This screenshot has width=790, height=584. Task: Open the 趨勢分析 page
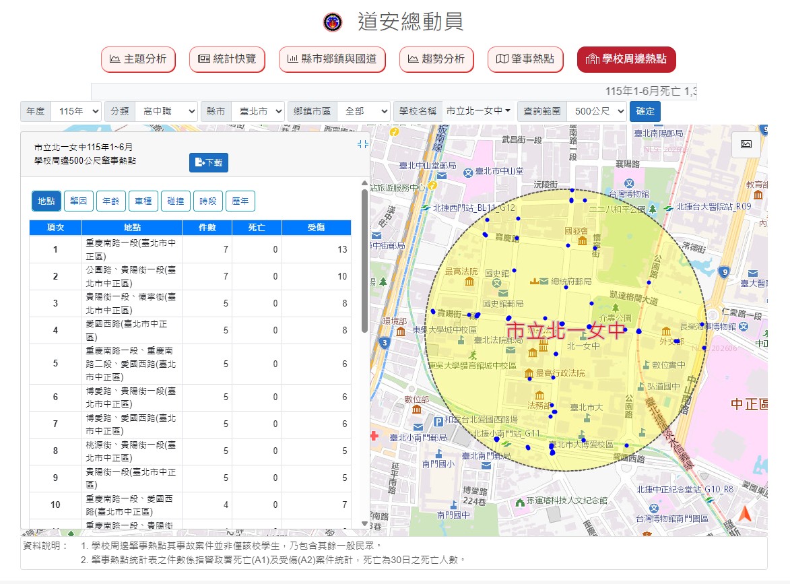[x=436, y=59]
